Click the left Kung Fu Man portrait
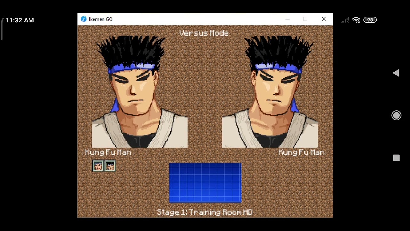The width and height of the screenshot is (410, 231). (x=140, y=92)
